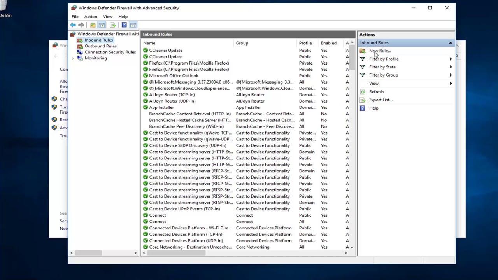Click the Export List icon in the Actions pane
The image size is (498, 280).
(x=363, y=100)
